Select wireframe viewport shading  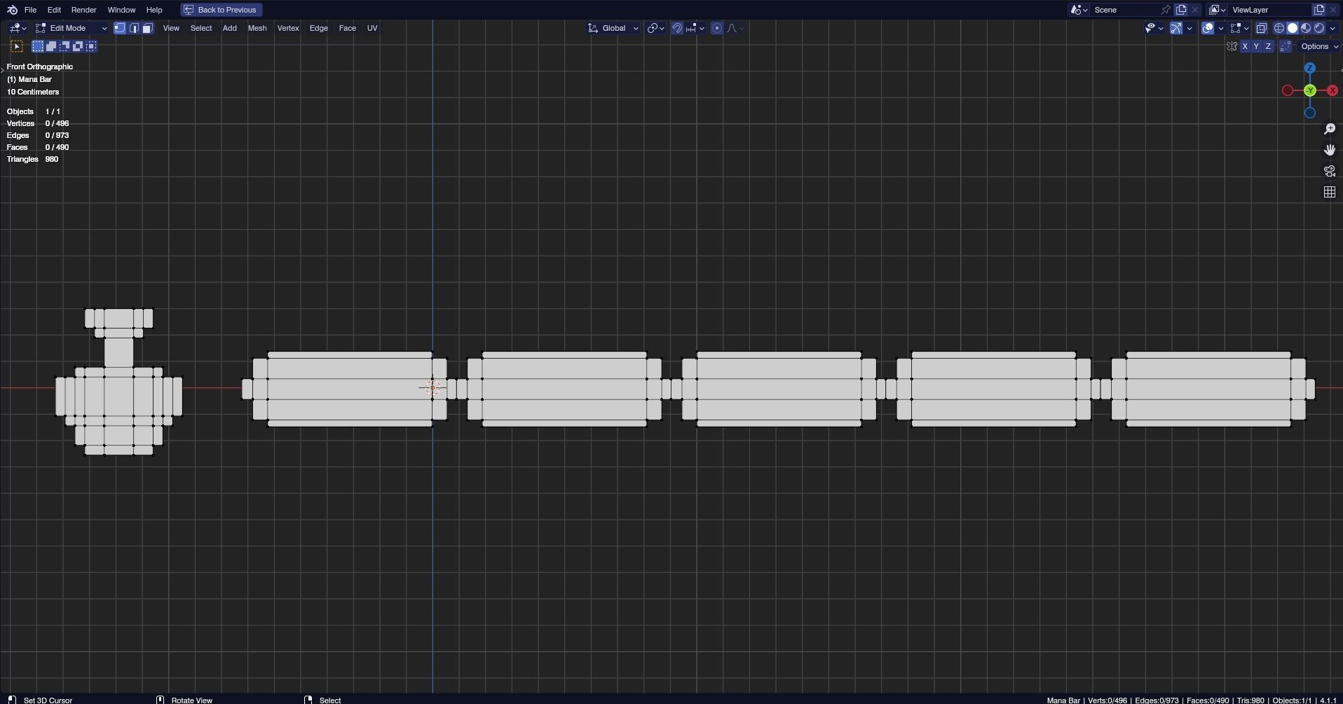[1279, 28]
